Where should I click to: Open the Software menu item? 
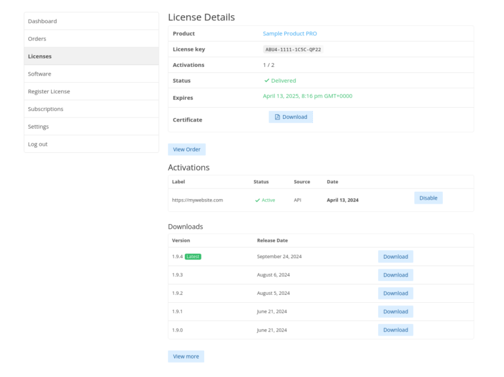coord(39,74)
